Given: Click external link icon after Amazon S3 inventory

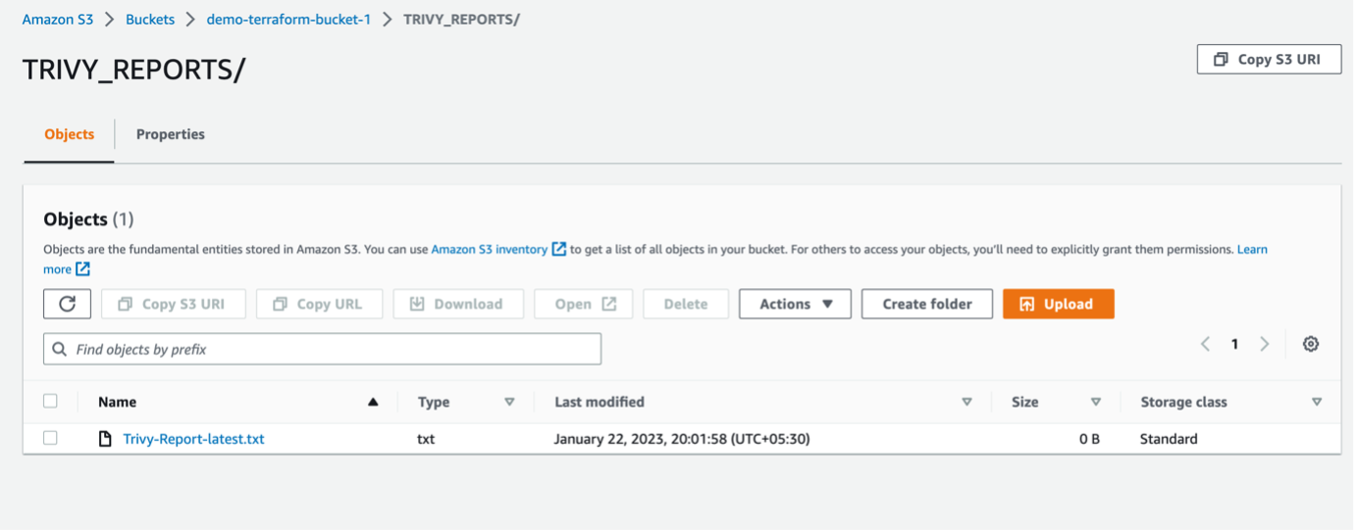Looking at the screenshot, I should coord(558,250).
